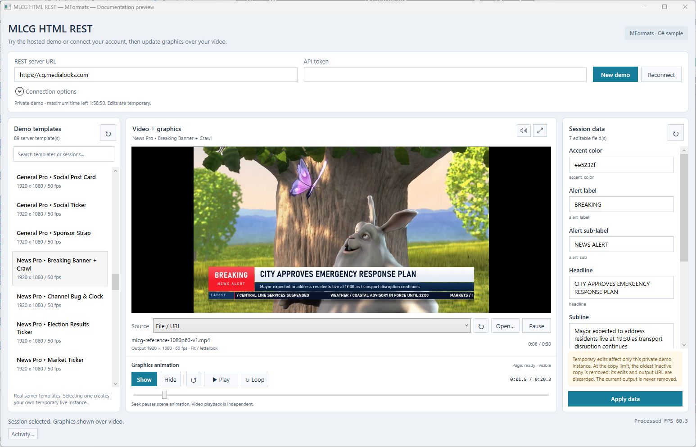
Task: Select General Pro • Sponsor Strap template
Action: coord(60,237)
